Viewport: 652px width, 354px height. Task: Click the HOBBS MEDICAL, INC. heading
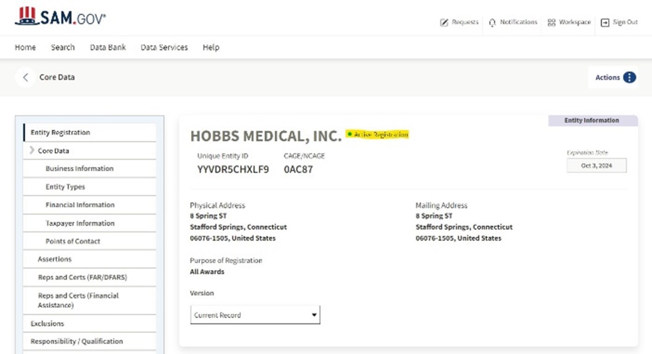(266, 136)
